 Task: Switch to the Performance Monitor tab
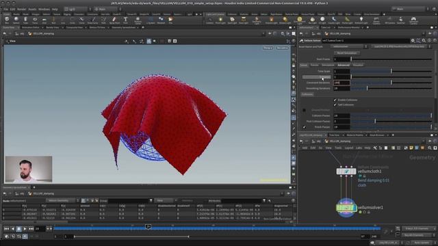348,27
